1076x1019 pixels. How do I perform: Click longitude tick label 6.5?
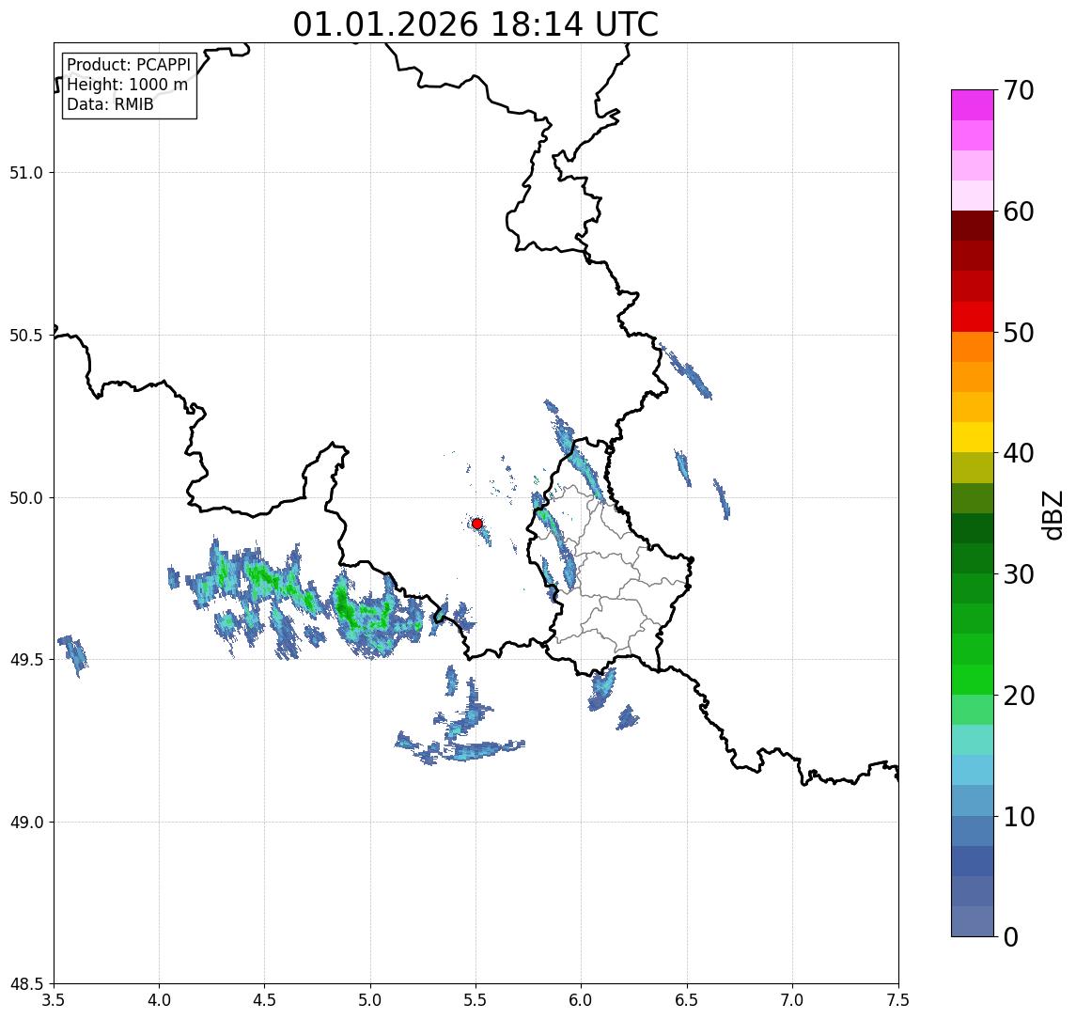click(x=687, y=999)
